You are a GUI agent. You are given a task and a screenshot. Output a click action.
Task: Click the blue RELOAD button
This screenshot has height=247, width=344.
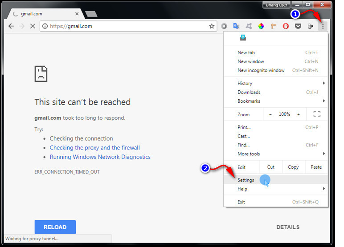pyautogui.click(x=55, y=227)
